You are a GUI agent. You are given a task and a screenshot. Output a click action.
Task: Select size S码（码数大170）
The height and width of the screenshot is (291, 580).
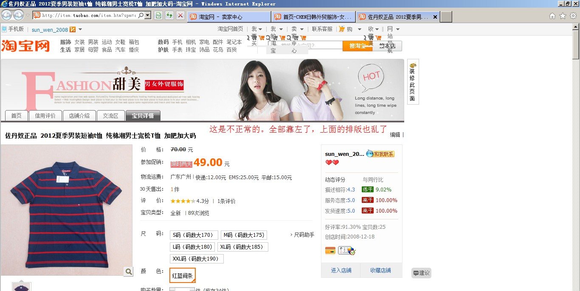(194, 235)
